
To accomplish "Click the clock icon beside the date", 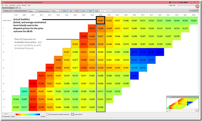I will pos(170,2).
